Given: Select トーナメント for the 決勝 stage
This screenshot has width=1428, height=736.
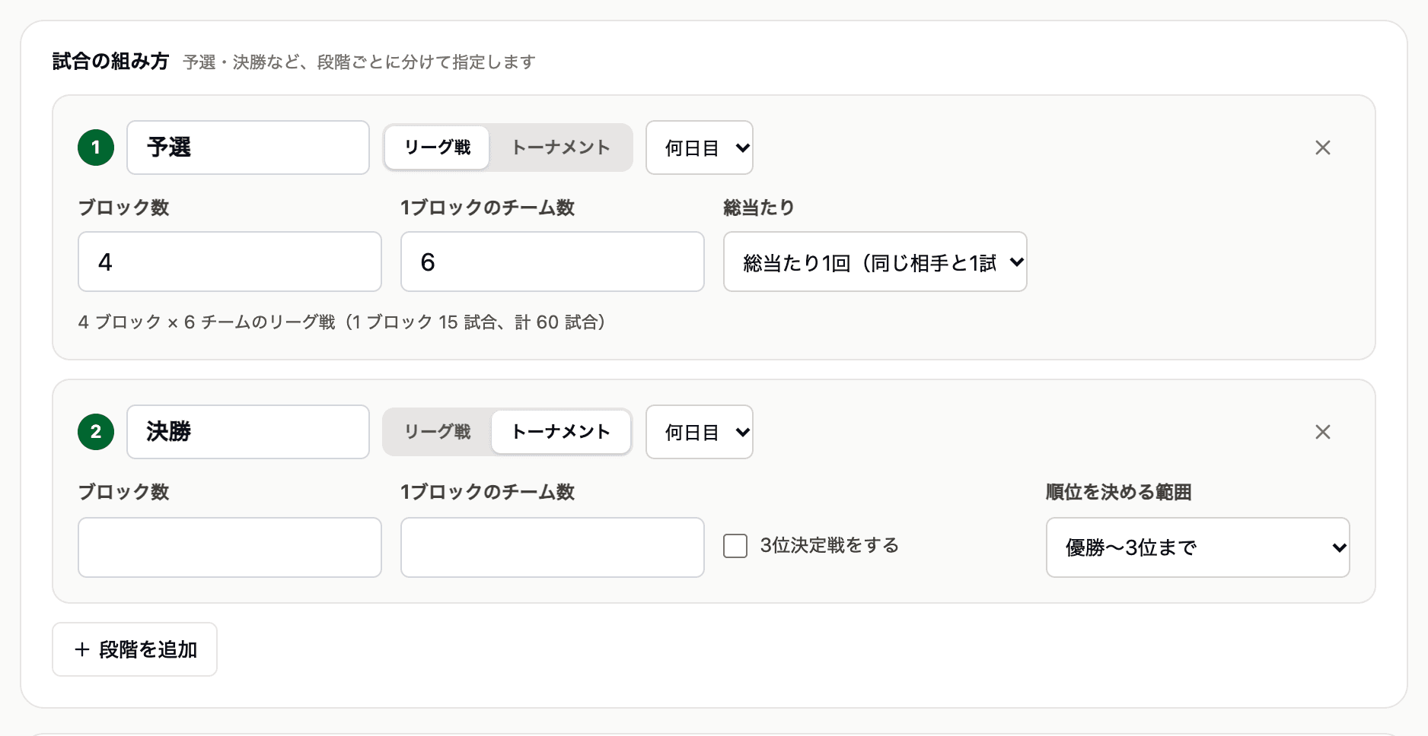Looking at the screenshot, I should (561, 432).
